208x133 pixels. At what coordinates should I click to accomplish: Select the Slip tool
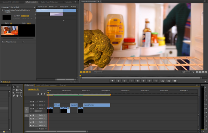[17, 93]
